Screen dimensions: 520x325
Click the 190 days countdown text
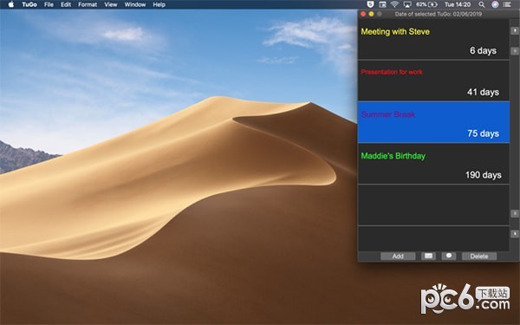[484, 175]
